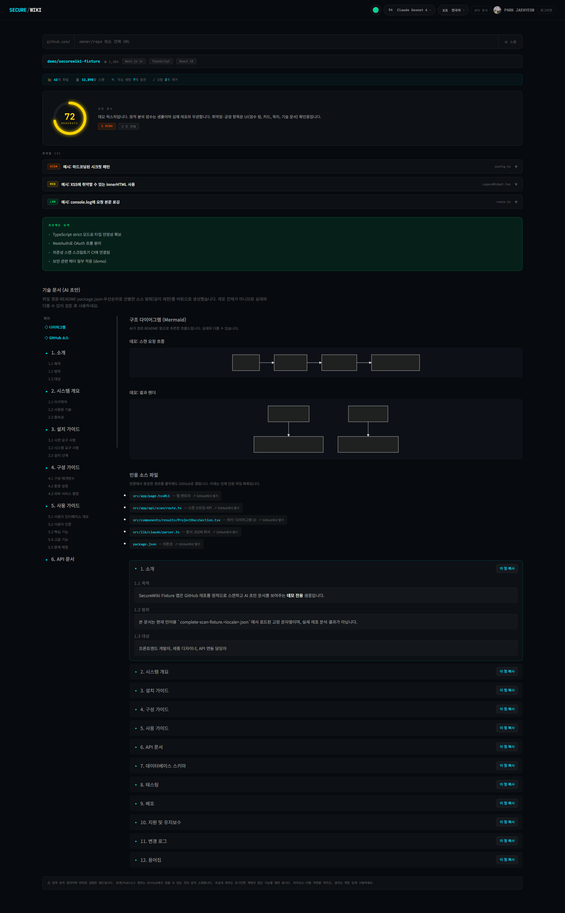Open the demo/securewiki-fixture repository link

(74, 61)
